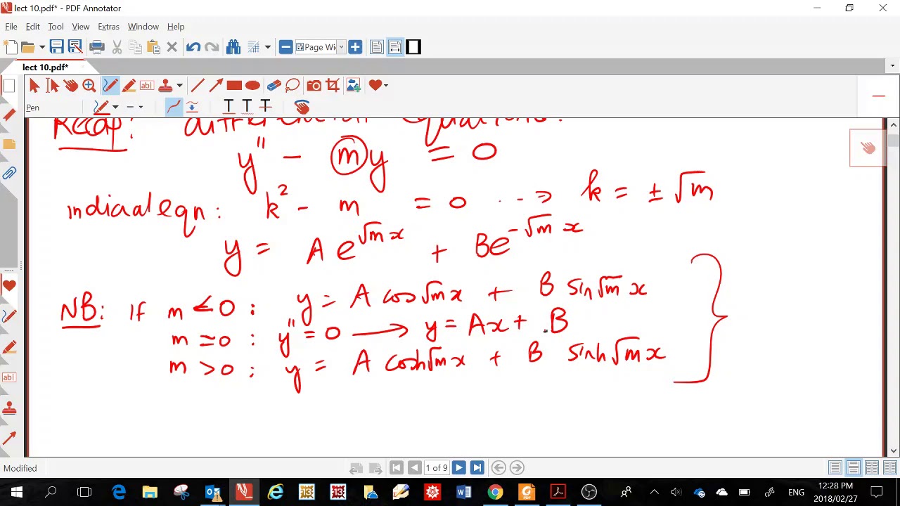Select the Crop tool
This screenshot has height=506, width=900.
[x=333, y=86]
